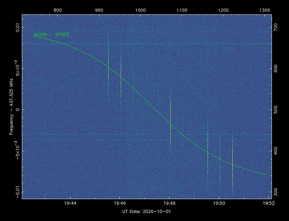
Task: Click the '99299 - SPRITE' satellite label
Action: [51, 35]
